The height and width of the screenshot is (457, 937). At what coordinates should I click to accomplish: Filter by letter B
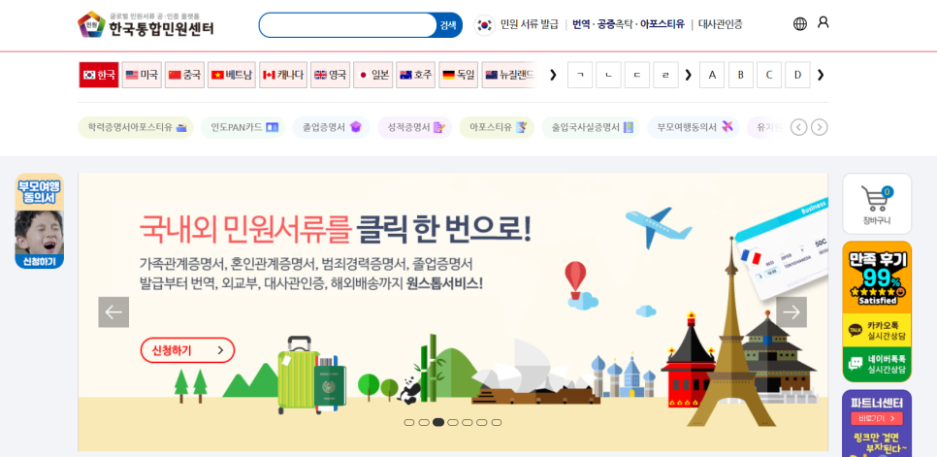(740, 75)
